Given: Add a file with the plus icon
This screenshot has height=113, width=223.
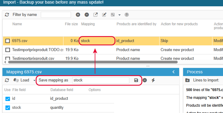Looking at the screenshot, I should 78,15.
